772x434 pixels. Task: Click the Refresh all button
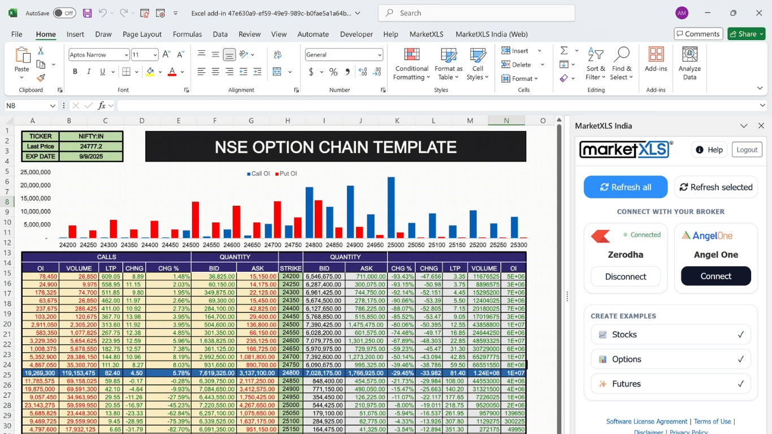(626, 187)
